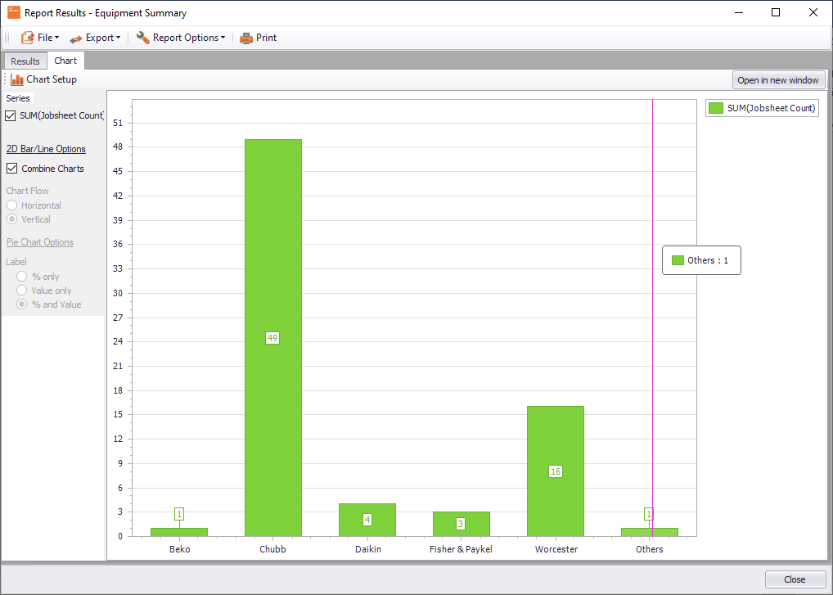Click the Fisher & Paykel bar
Image resolution: width=833 pixels, height=595 pixels.
pyautogui.click(x=462, y=524)
